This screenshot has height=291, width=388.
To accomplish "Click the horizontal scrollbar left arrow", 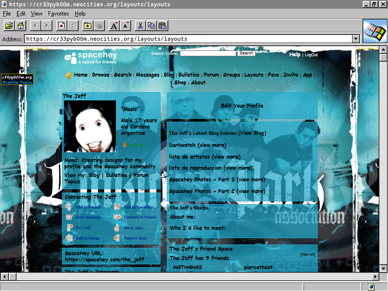I will coord(4,276).
